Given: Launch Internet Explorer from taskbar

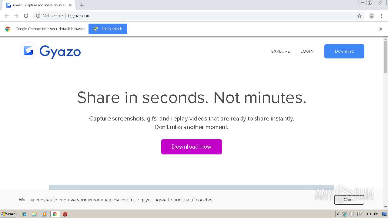Looking at the screenshot, I should (24, 214).
